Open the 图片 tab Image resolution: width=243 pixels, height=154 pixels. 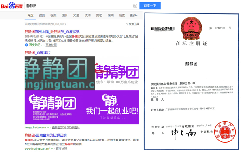[x=65, y=15]
